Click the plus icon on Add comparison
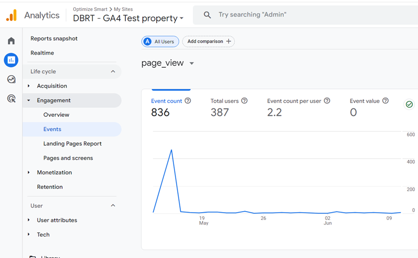418x258 pixels. click(228, 41)
